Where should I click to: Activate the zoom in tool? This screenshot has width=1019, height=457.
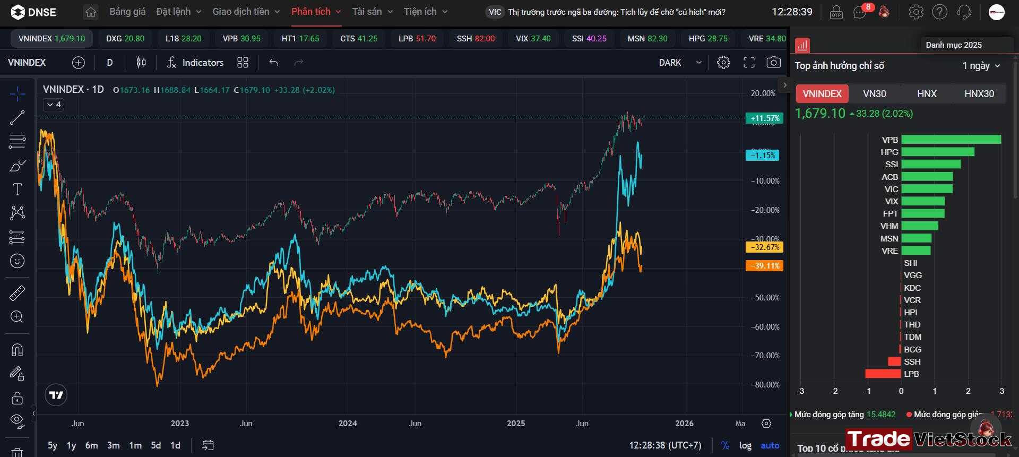click(17, 317)
